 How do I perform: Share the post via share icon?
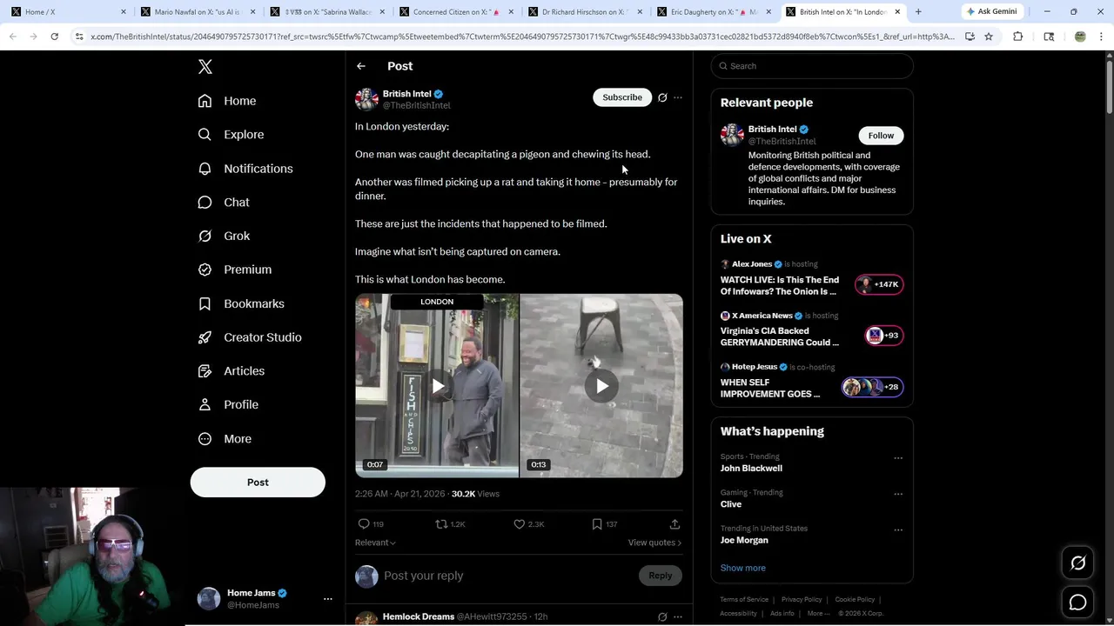pyautogui.click(x=674, y=524)
